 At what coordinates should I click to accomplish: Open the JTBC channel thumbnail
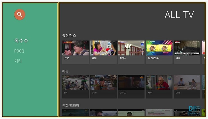(76, 48)
